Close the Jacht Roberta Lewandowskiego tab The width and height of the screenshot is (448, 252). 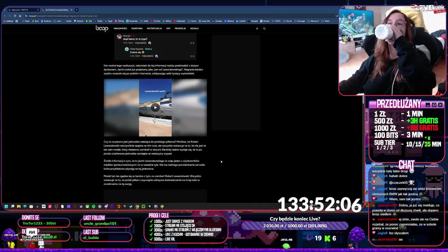(71, 10)
